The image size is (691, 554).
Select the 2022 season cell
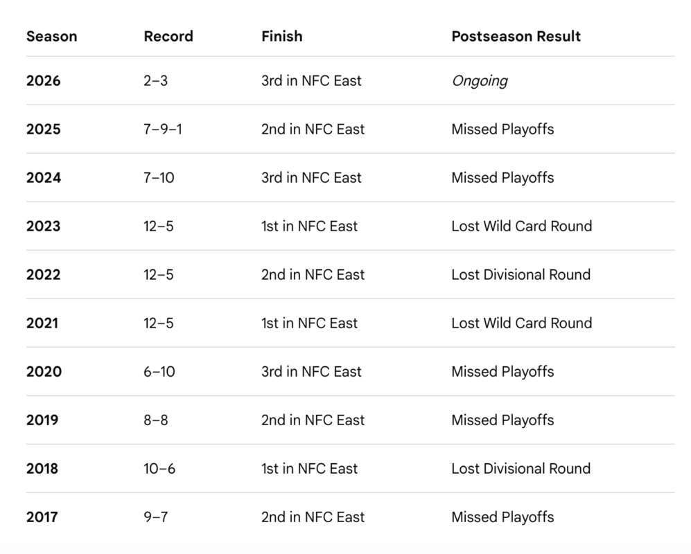click(43, 274)
